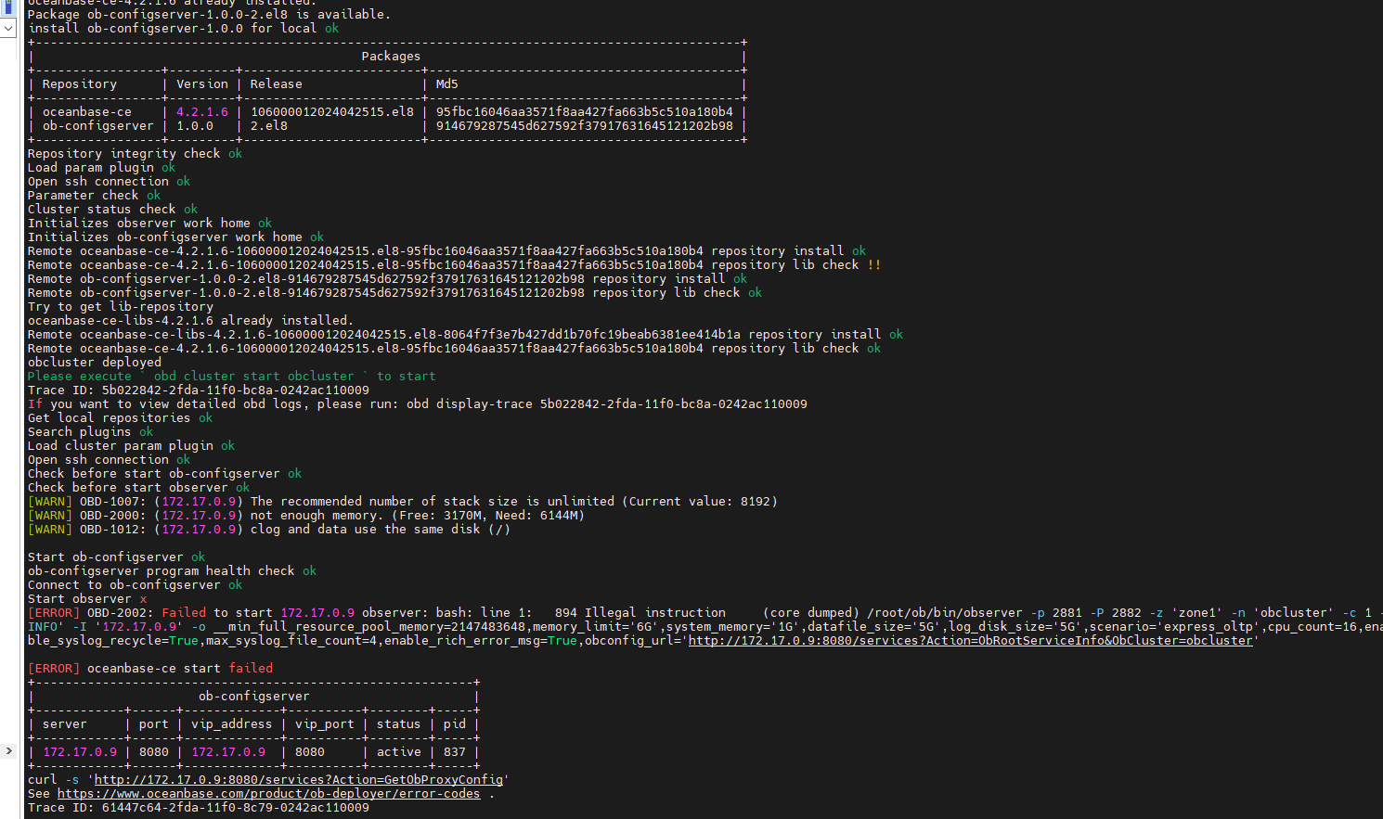This screenshot has width=1383, height=819.
Task: Click the '!!' warning marker after lib check
Action: 874,265
